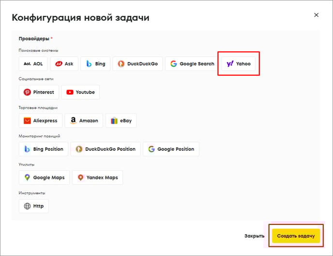
Task: Select DuckDuckGo search provider
Action: (137, 64)
